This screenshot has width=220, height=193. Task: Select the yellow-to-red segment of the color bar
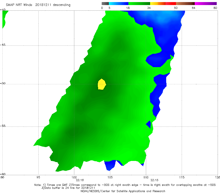pos(163,4)
